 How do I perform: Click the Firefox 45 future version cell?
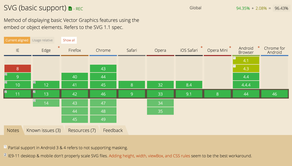coord(75,119)
